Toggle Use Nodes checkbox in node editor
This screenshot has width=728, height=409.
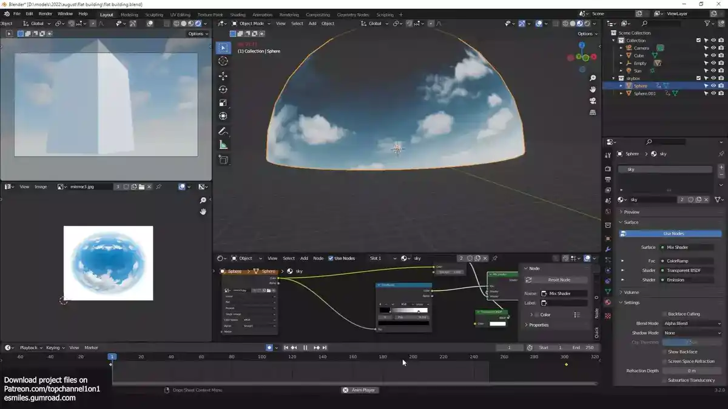pos(331,258)
